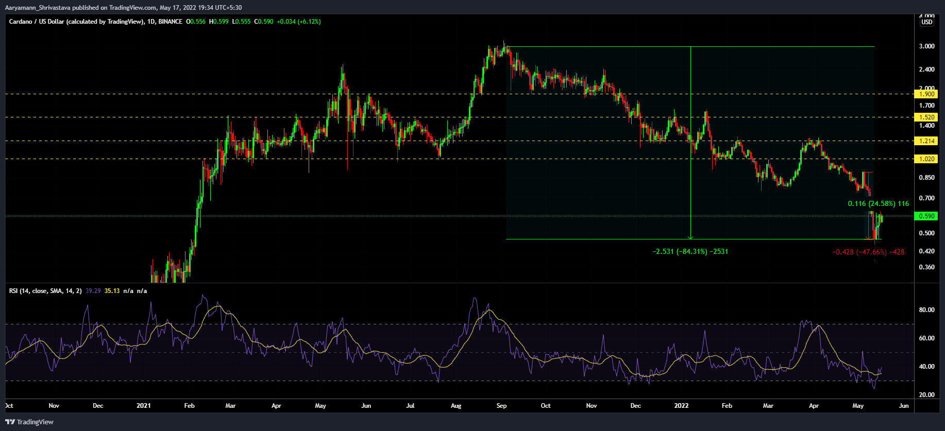Click the 80.00 RSI axis value
Viewport: 945px width, 431px height.
coord(927,310)
